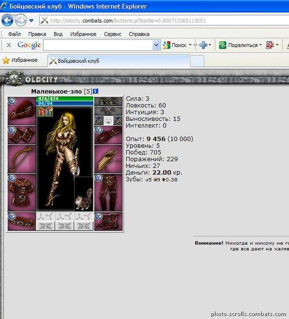Click the green 474/474 health bar
The width and height of the screenshot is (289, 319).
[x=65, y=99]
